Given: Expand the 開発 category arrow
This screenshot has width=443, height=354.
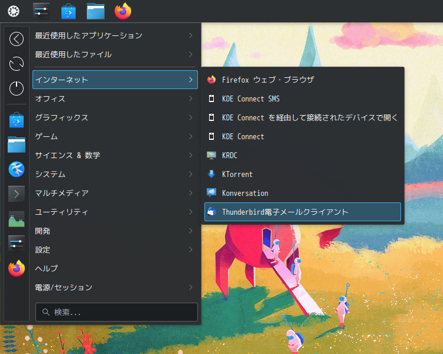Looking at the screenshot, I should coord(191,231).
